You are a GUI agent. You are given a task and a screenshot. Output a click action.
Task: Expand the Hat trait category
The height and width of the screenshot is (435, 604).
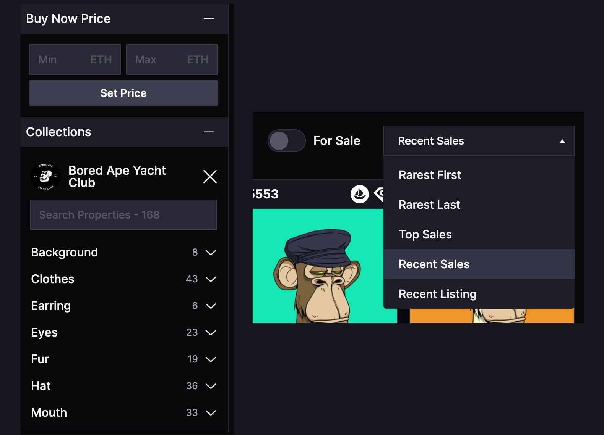point(211,386)
